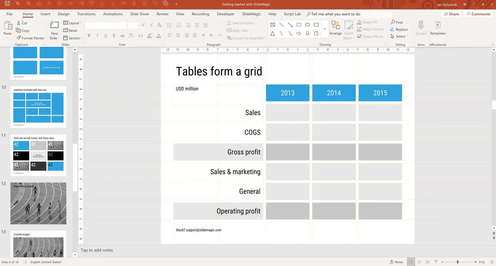Toggle Strikethrough formatting

pos(122,36)
